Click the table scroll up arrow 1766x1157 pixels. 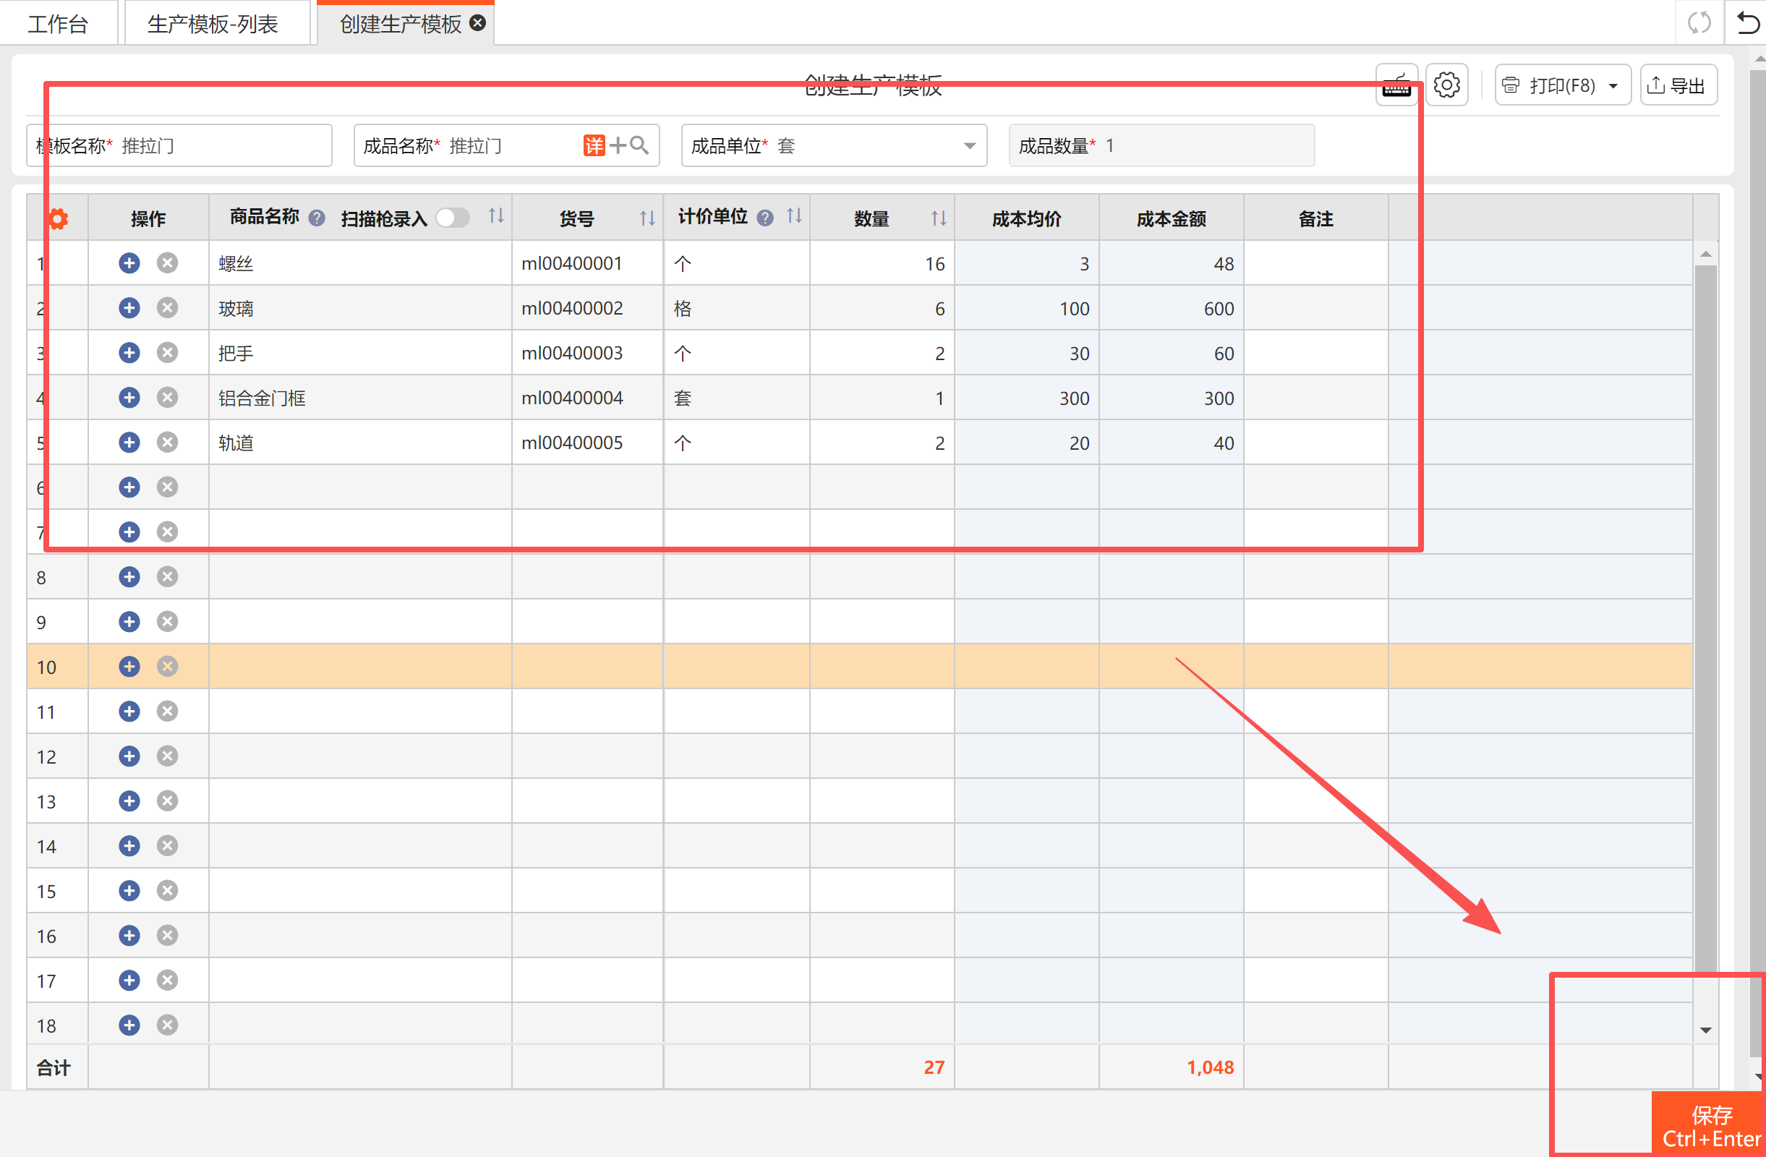tap(1706, 255)
